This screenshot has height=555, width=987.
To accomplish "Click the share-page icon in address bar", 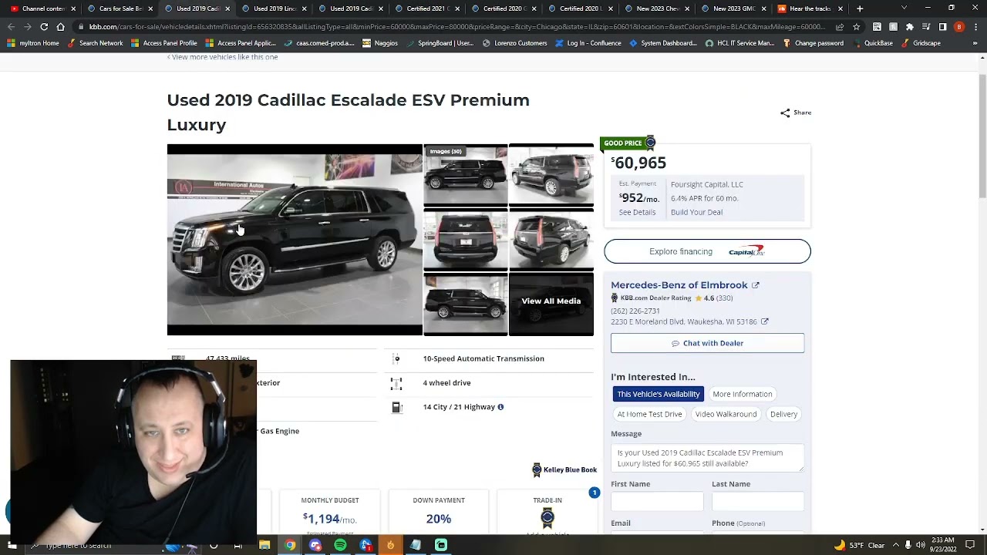I will pyautogui.click(x=840, y=26).
